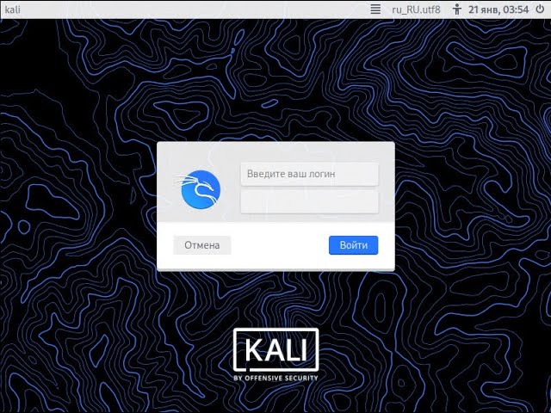Click the date and time indicator

point(498,9)
